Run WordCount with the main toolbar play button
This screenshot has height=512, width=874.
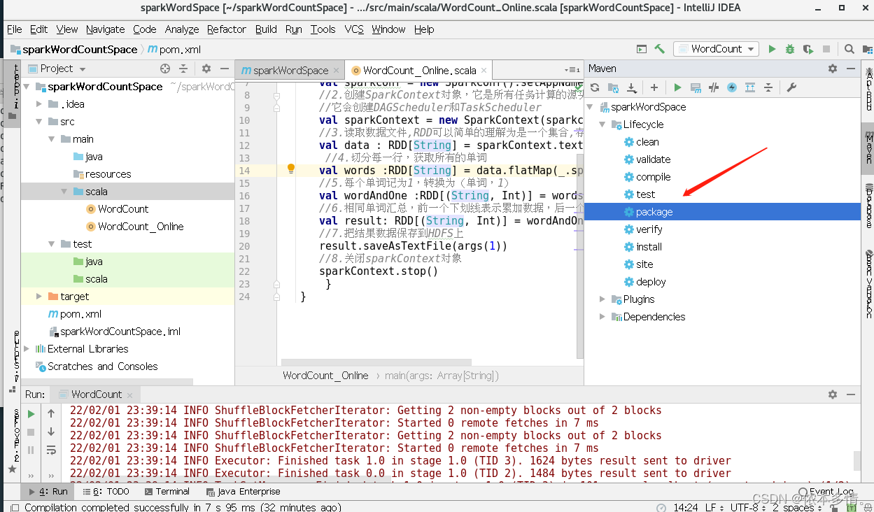tap(772, 49)
